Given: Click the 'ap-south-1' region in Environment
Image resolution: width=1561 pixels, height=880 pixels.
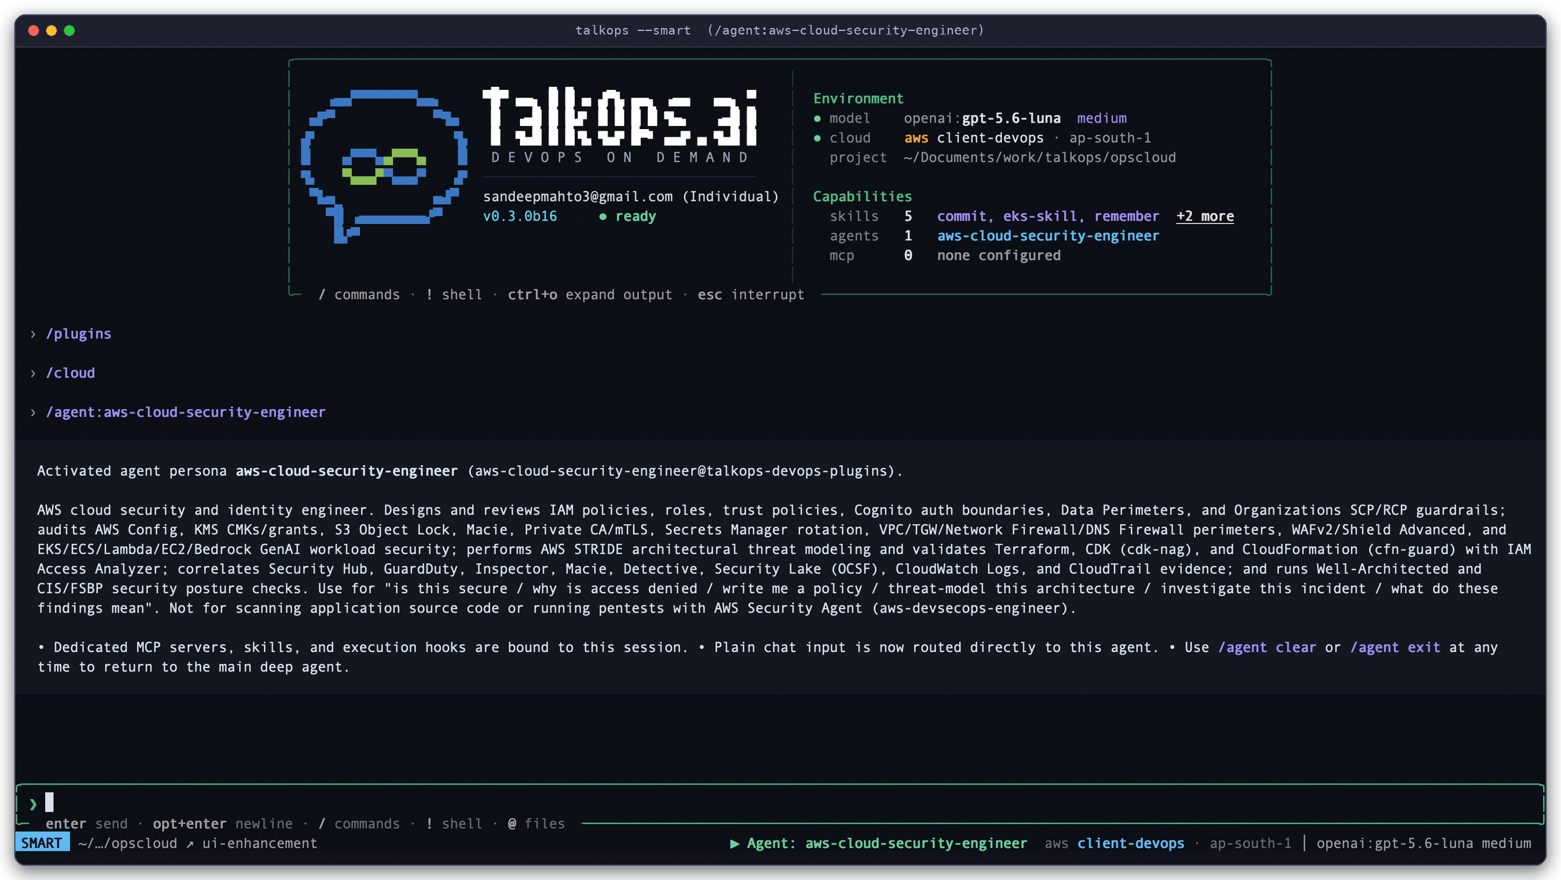Looking at the screenshot, I should (1109, 137).
